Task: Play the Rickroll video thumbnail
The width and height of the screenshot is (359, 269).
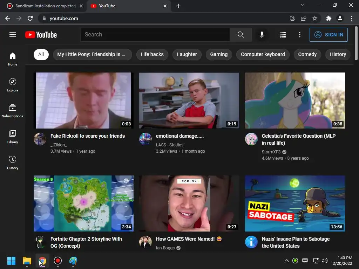Action: [83, 101]
